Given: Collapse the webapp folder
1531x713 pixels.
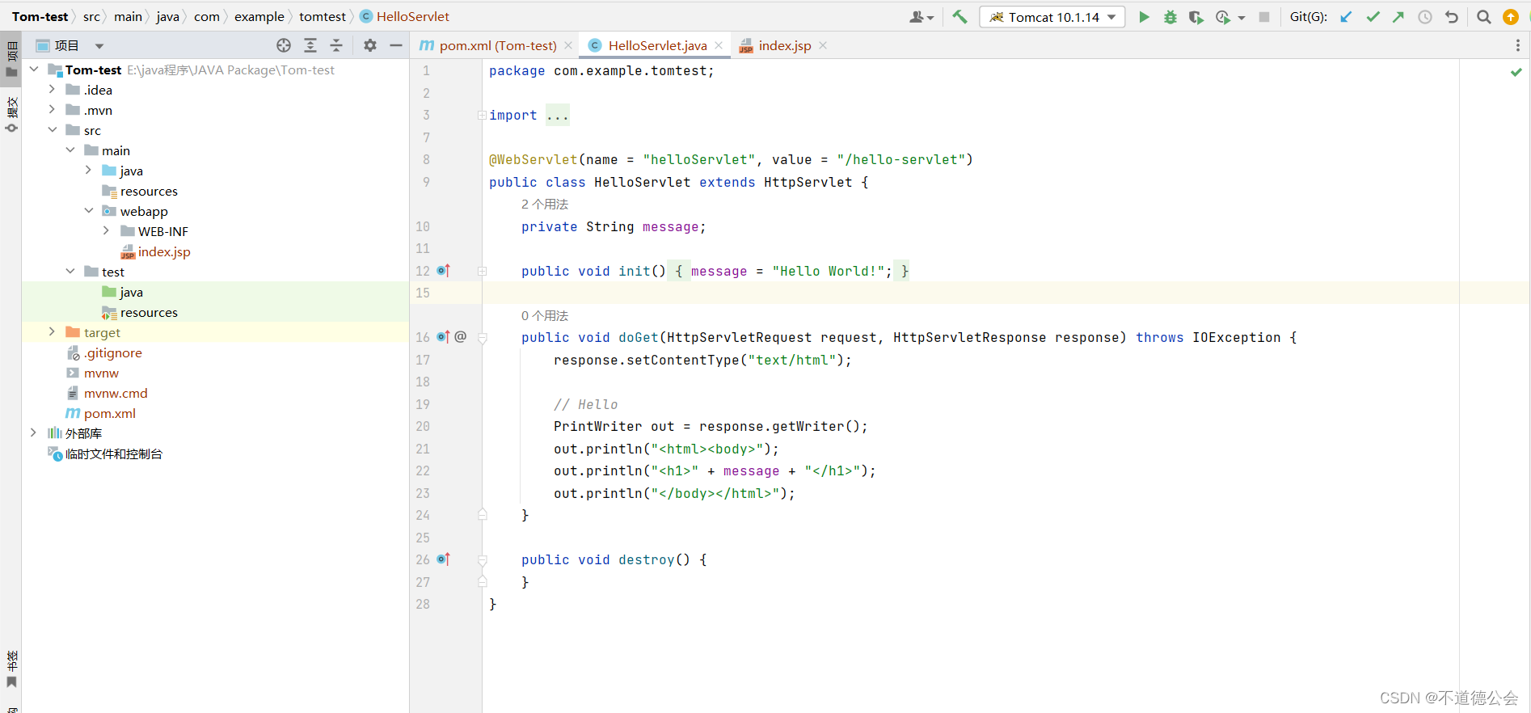Looking at the screenshot, I should click(x=88, y=211).
